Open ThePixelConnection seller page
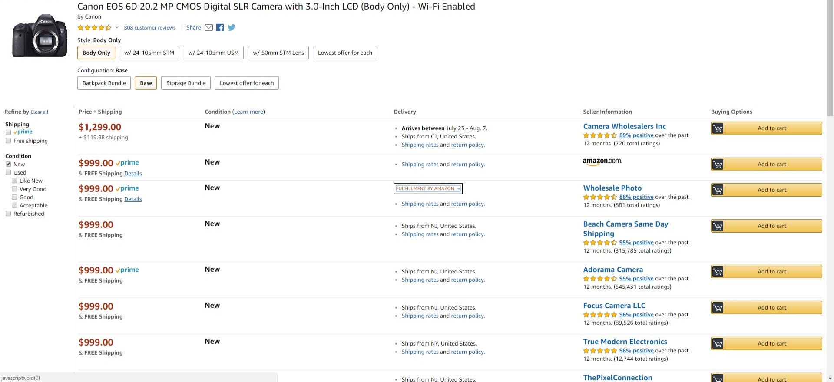This screenshot has height=382, width=834. pos(618,378)
